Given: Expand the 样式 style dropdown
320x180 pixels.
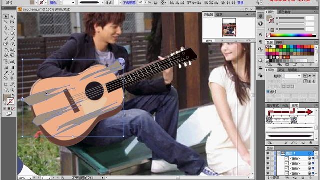Looking at the screenshot, I should tap(120, 3).
